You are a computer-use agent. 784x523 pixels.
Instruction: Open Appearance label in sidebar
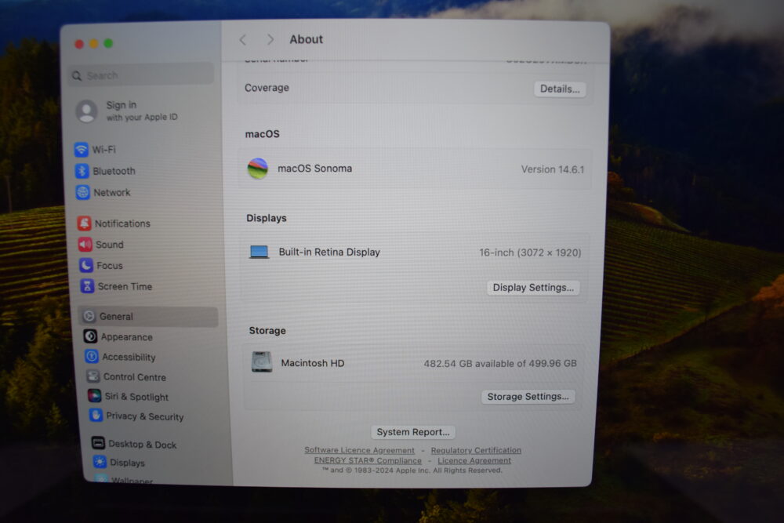click(x=126, y=337)
